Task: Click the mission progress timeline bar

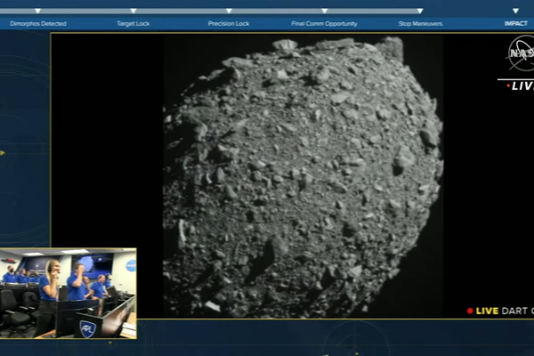Action: point(211,12)
